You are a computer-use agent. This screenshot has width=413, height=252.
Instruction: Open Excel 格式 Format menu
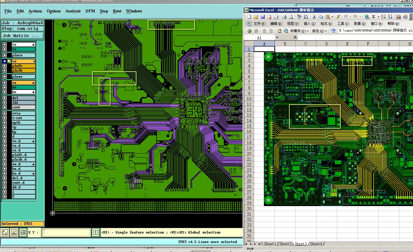326,24
